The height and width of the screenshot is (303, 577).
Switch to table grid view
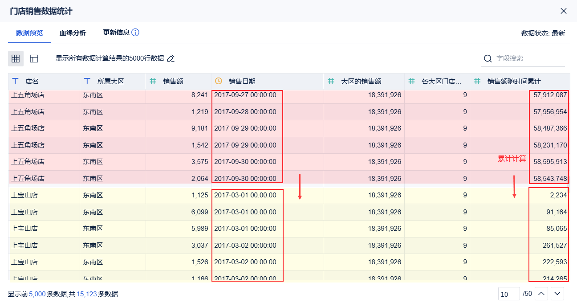coord(16,58)
